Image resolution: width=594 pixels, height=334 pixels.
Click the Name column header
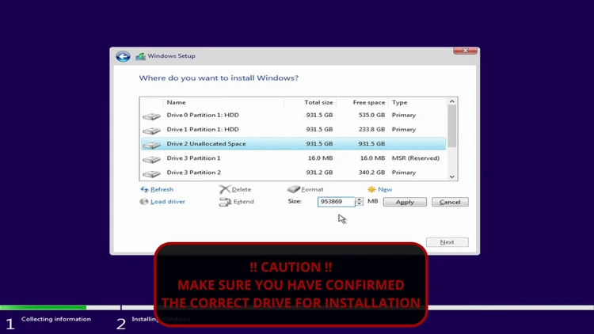click(x=176, y=102)
